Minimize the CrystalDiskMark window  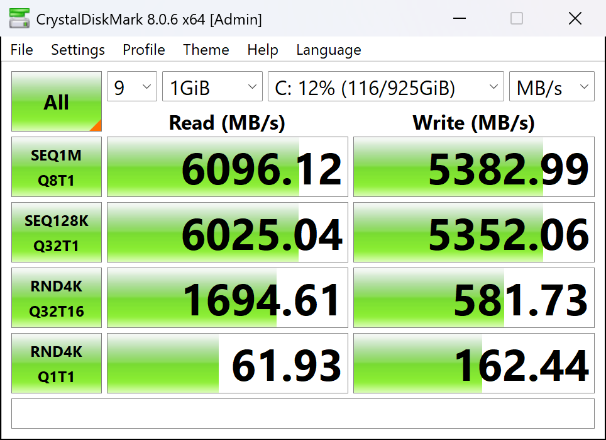point(460,18)
